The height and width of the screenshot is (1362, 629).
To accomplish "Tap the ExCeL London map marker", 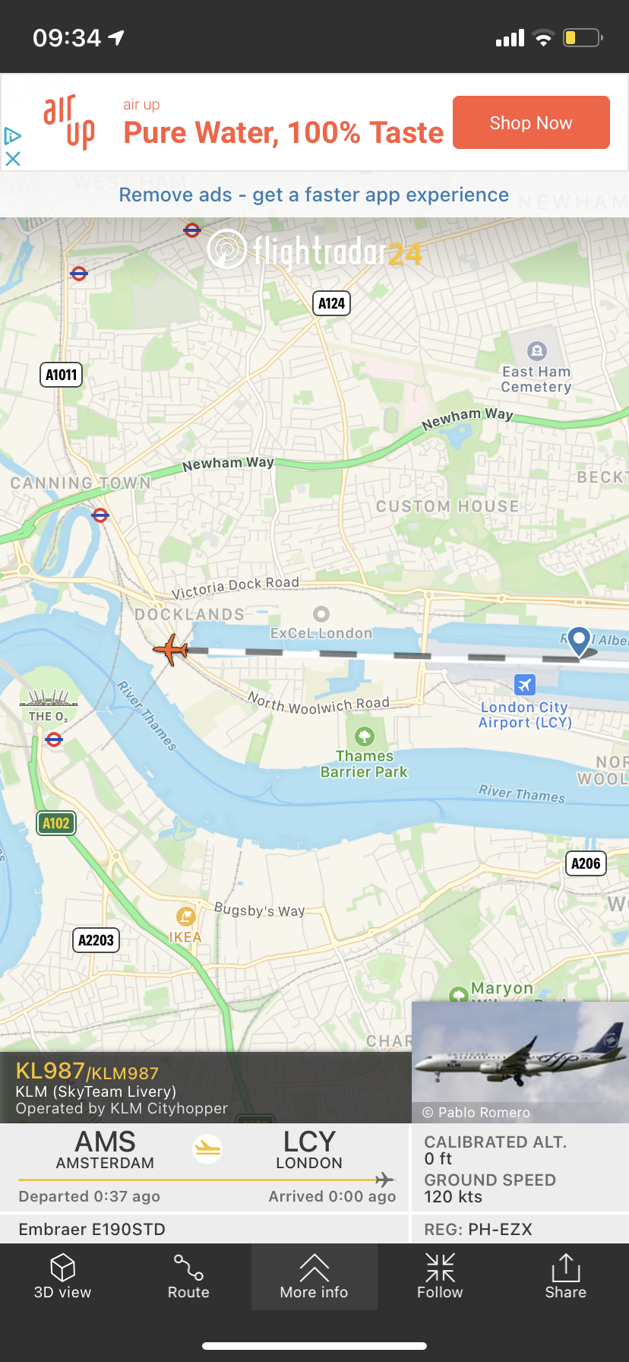I will click(321, 613).
